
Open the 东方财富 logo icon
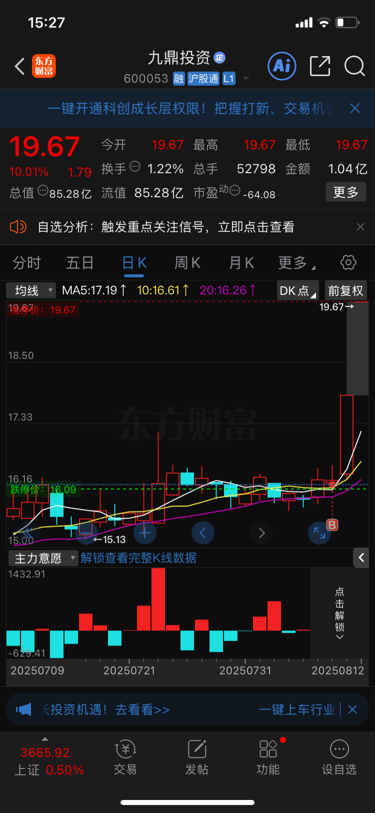(x=44, y=66)
